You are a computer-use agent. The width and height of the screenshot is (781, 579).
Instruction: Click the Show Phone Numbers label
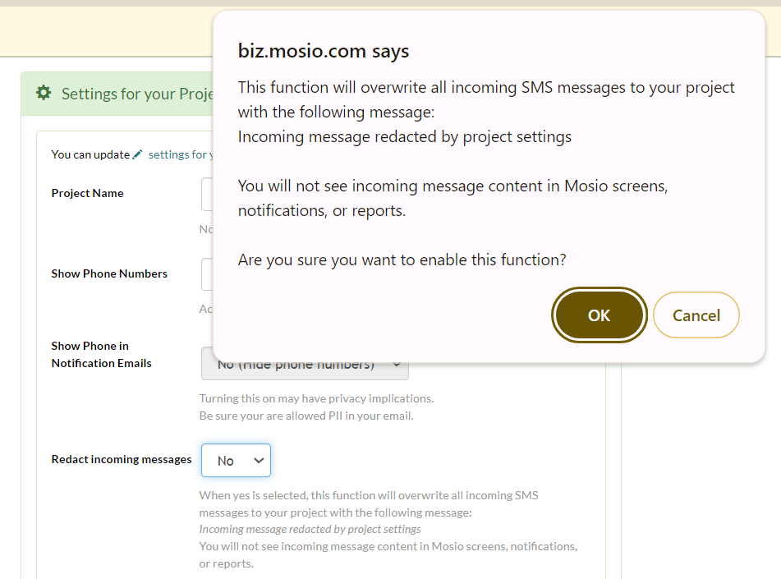coord(108,273)
